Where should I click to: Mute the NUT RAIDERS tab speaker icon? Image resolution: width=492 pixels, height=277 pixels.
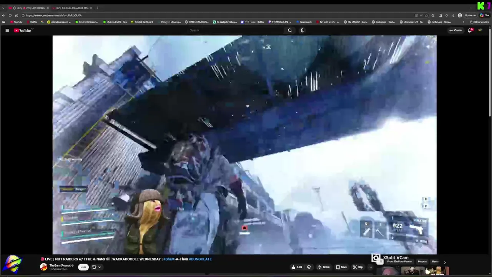tap(14, 8)
